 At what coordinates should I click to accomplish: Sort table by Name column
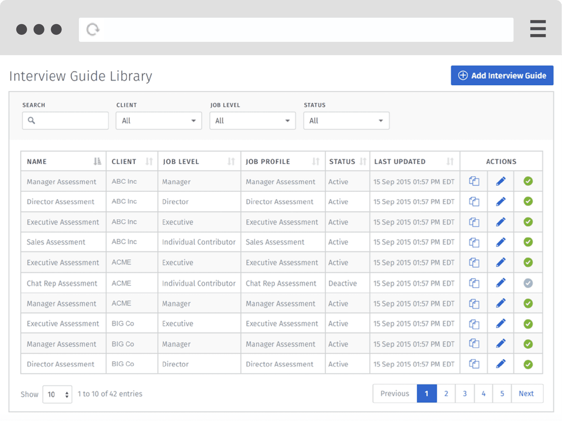[x=97, y=161]
